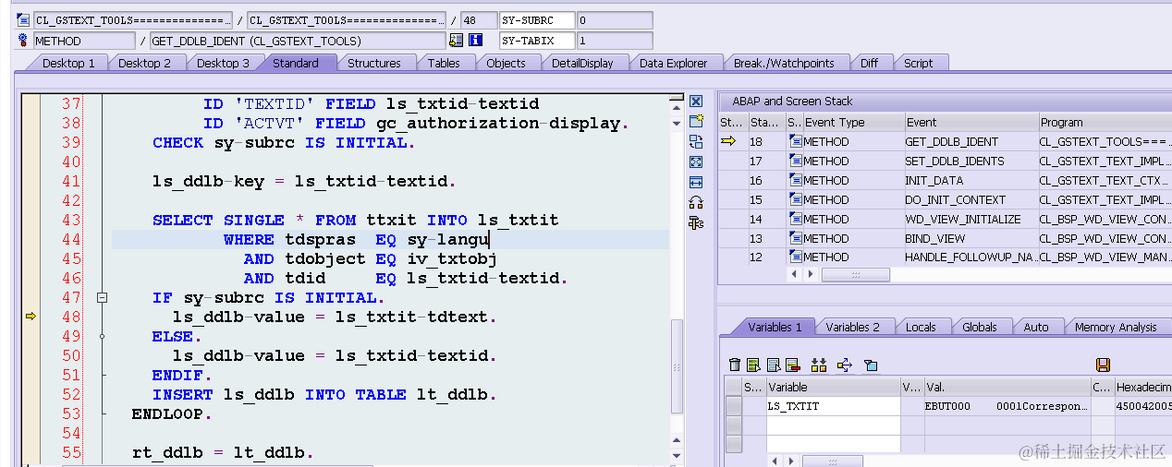Click the navigation icon left of info icon
The width and height of the screenshot is (1172, 467).
pos(456,41)
